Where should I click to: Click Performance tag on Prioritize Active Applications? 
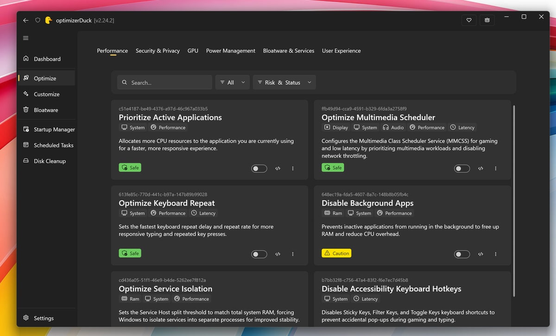click(x=168, y=127)
